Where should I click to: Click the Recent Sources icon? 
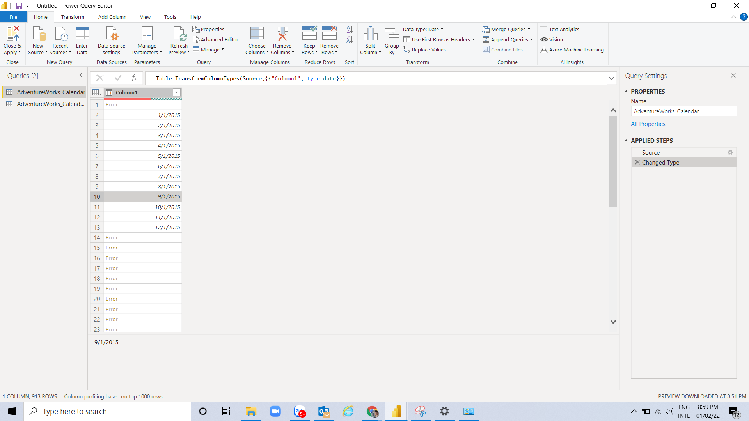click(60, 34)
